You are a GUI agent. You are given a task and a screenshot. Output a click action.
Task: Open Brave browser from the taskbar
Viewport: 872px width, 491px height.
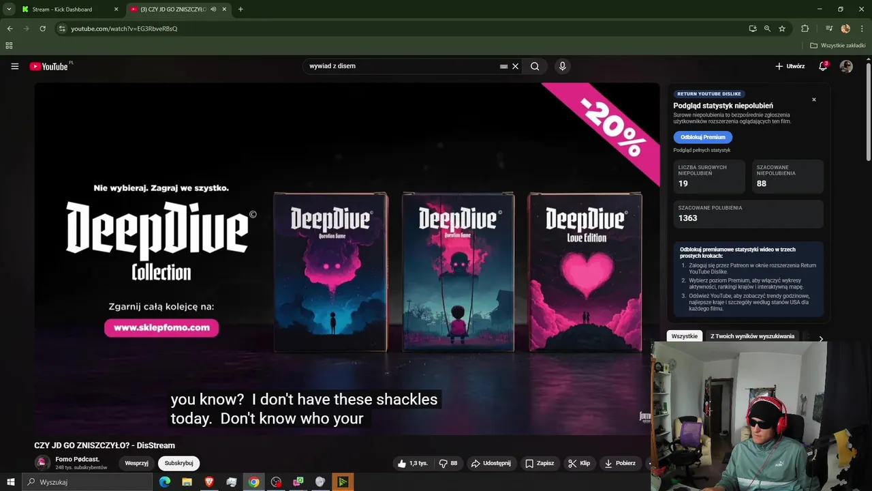pos(209,482)
